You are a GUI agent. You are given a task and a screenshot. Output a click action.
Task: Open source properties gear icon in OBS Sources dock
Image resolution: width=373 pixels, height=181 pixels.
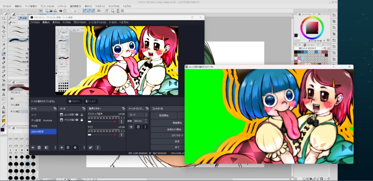click(75, 148)
